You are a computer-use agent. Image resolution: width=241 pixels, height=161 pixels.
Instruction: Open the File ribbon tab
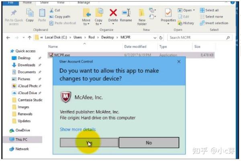pos(10,3)
